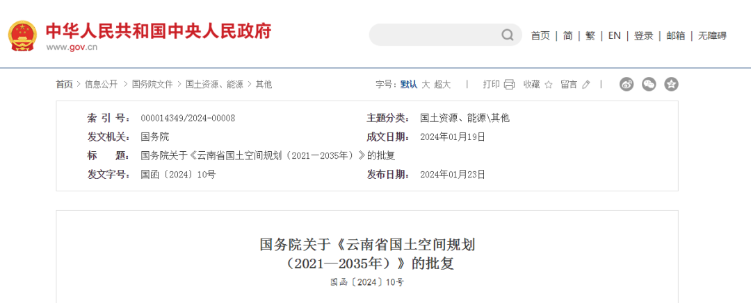
Task: Open 首页 in top navigation
Action: [540, 36]
